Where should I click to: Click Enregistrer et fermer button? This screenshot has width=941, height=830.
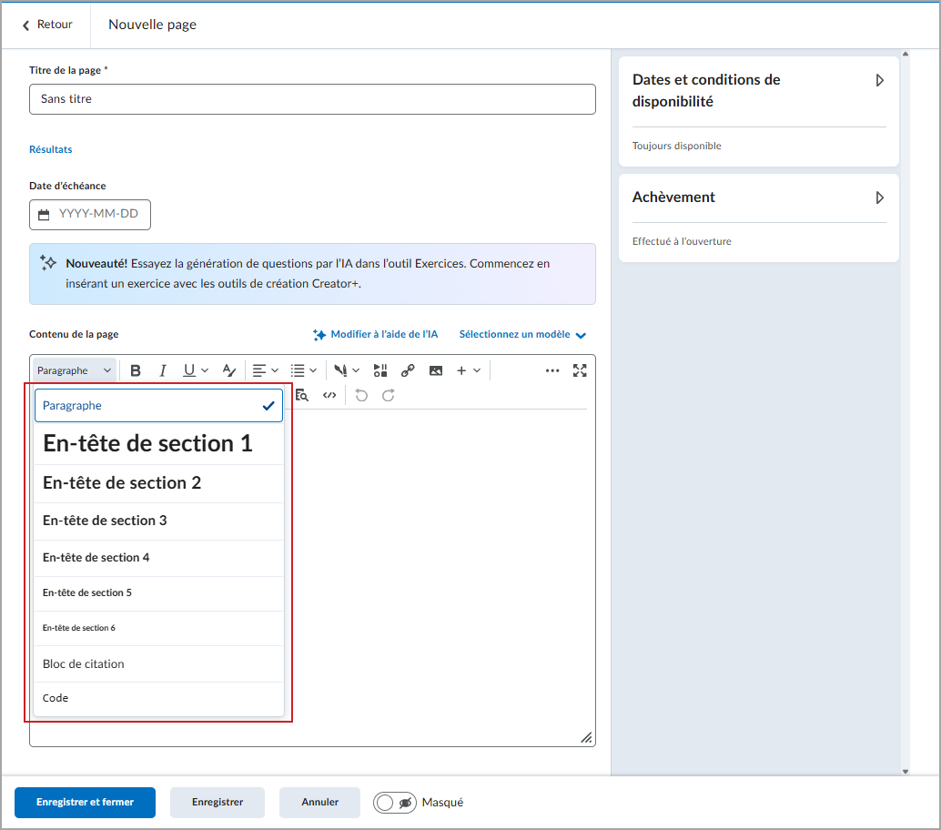86,803
